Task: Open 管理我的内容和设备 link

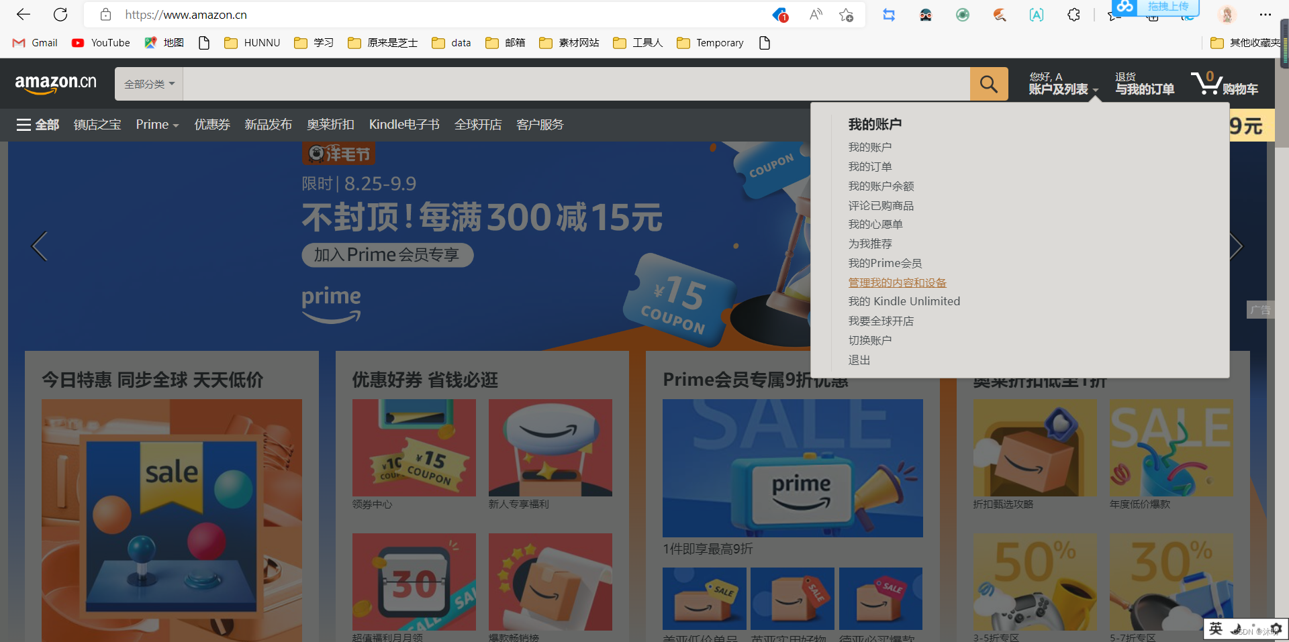Action: pos(897,282)
